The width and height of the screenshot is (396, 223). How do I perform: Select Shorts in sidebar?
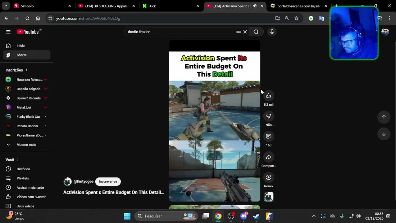27,55
